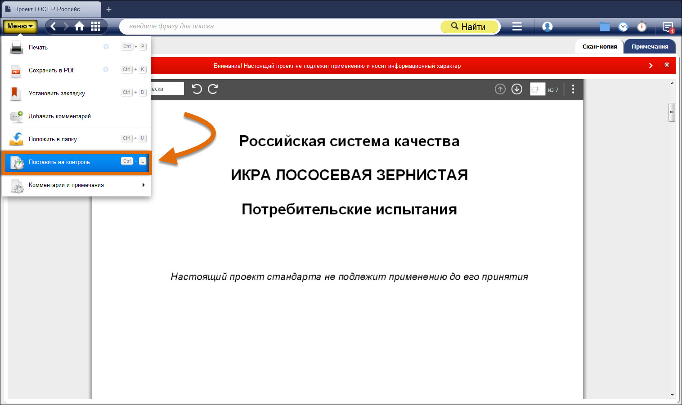Go forward with the right arrow
682x405 pixels.
click(x=66, y=26)
